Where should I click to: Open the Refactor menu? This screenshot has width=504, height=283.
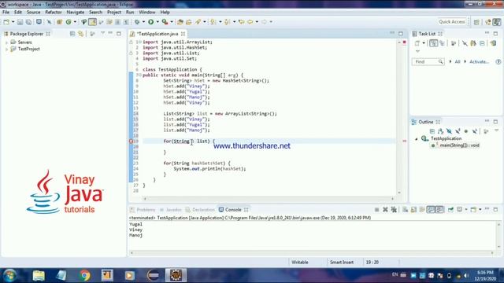(x=54, y=13)
